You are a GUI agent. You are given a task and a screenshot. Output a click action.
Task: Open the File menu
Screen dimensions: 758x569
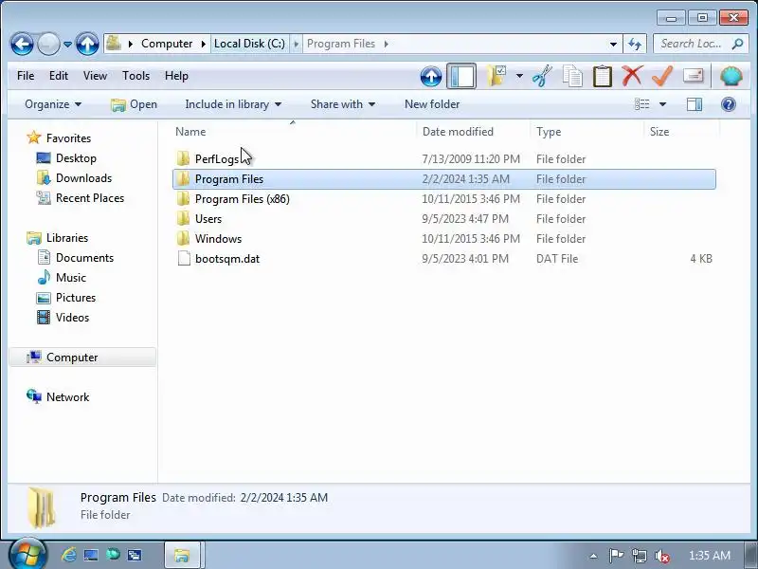point(26,76)
